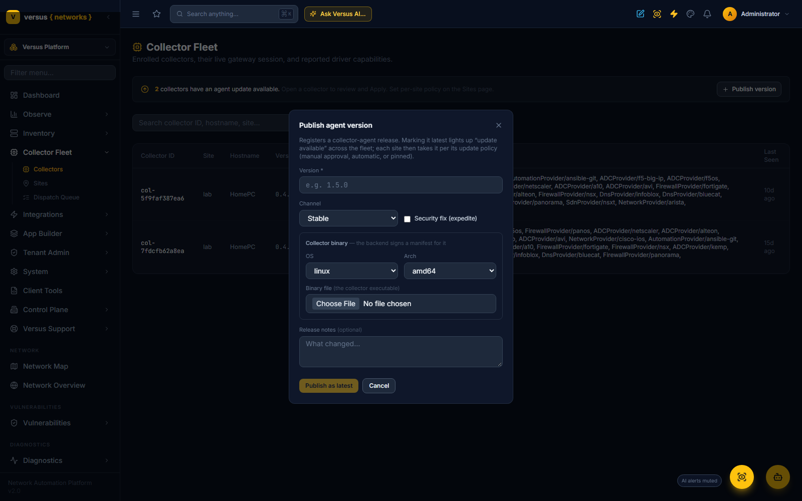Open the notifications bell
The image size is (802, 501).
tap(707, 14)
